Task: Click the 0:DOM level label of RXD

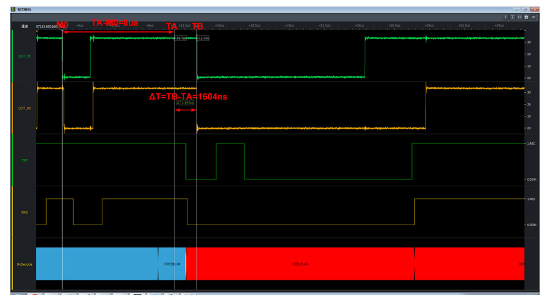Action: coord(531,225)
